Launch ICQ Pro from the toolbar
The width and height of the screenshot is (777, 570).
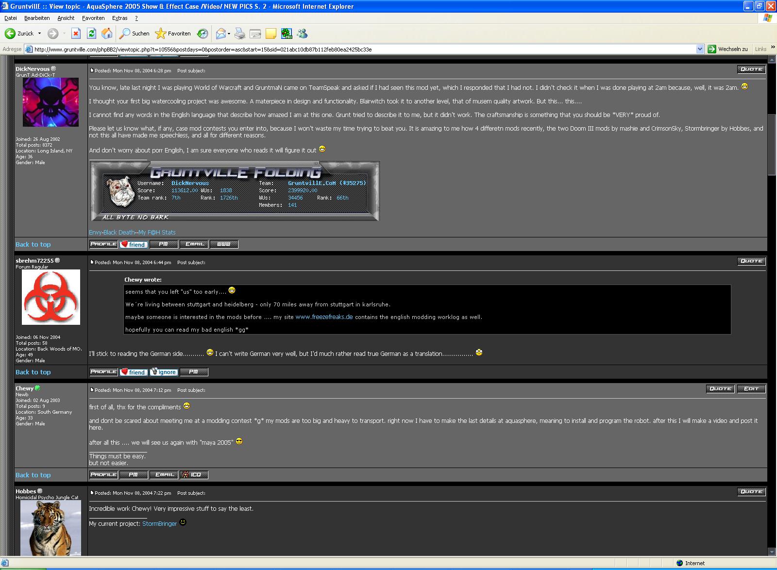coord(287,34)
